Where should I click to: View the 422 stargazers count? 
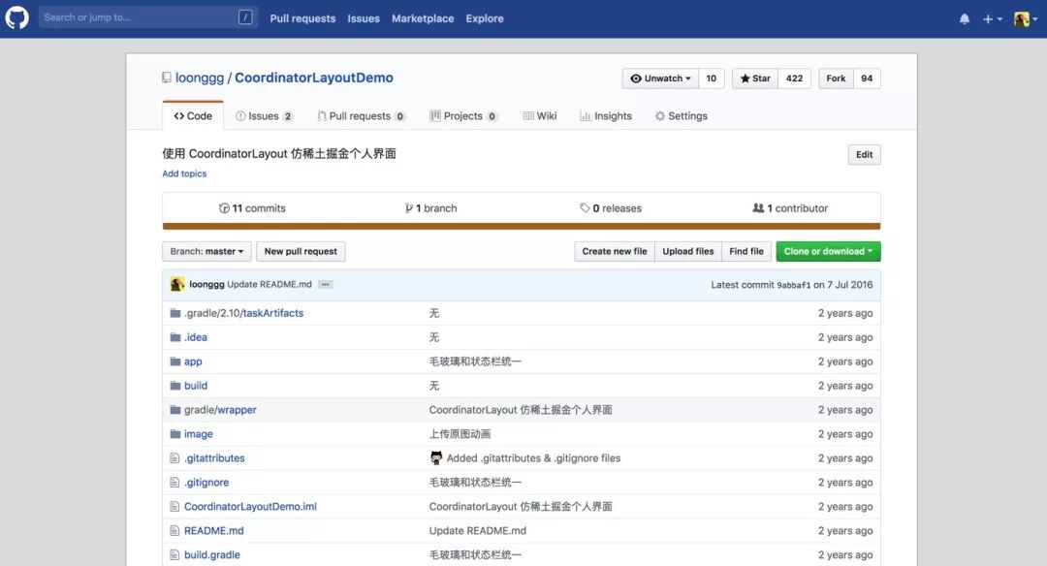[x=794, y=79]
